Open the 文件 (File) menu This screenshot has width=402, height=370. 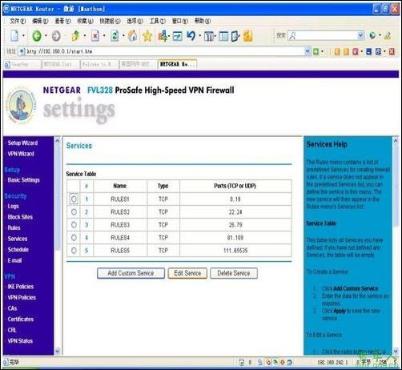(18, 21)
